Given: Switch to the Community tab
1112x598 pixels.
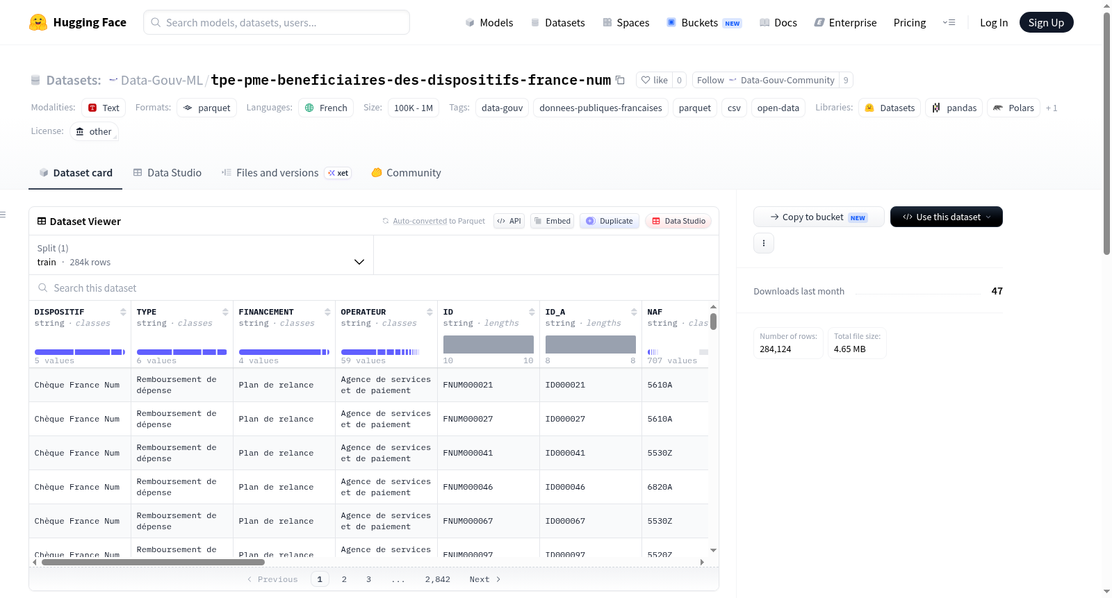Looking at the screenshot, I should point(406,173).
